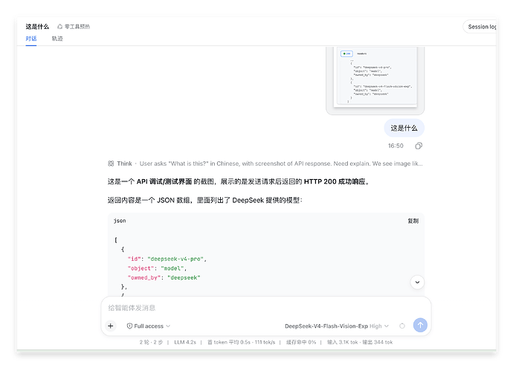Switch to the 对话 tab
This screenshot has width=513, height=368.
31,39
